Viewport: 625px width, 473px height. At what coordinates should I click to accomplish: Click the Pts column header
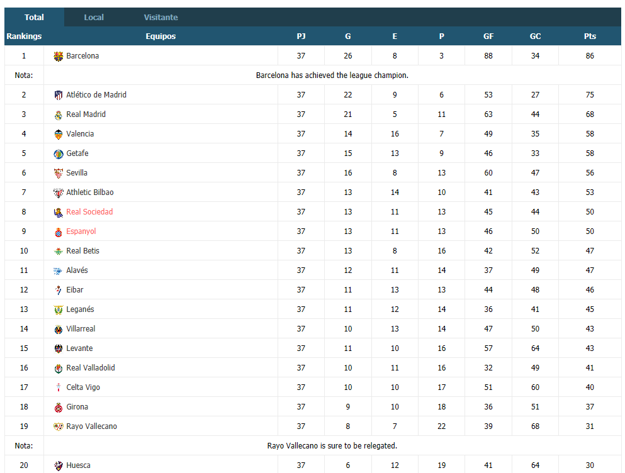click(x=590, y=36)
